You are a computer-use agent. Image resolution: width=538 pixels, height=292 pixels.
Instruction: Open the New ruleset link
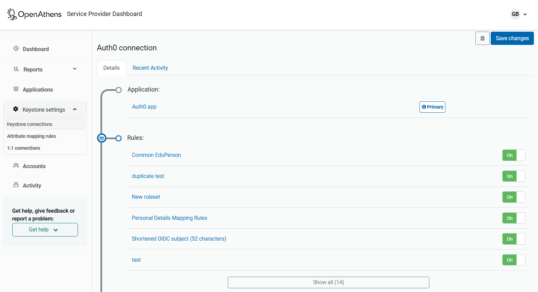146,197
